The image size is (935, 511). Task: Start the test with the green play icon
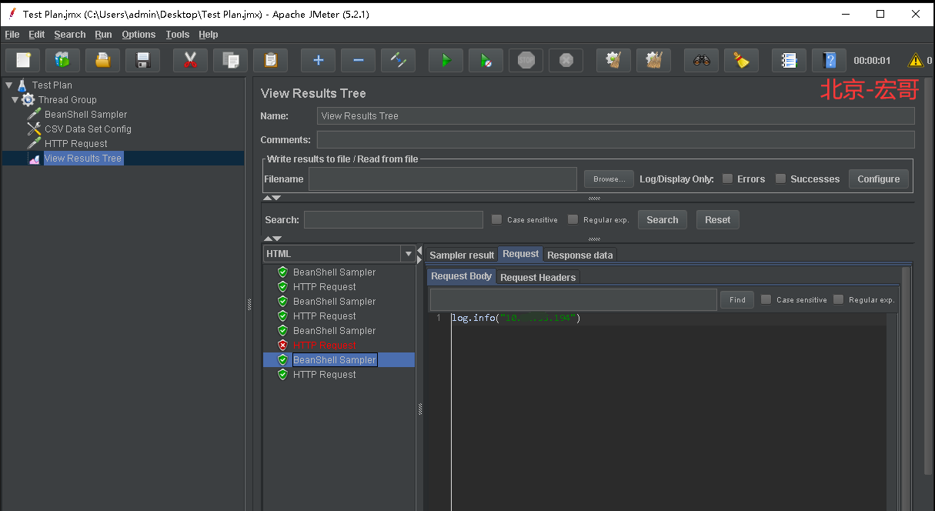(x=446, y=60)
